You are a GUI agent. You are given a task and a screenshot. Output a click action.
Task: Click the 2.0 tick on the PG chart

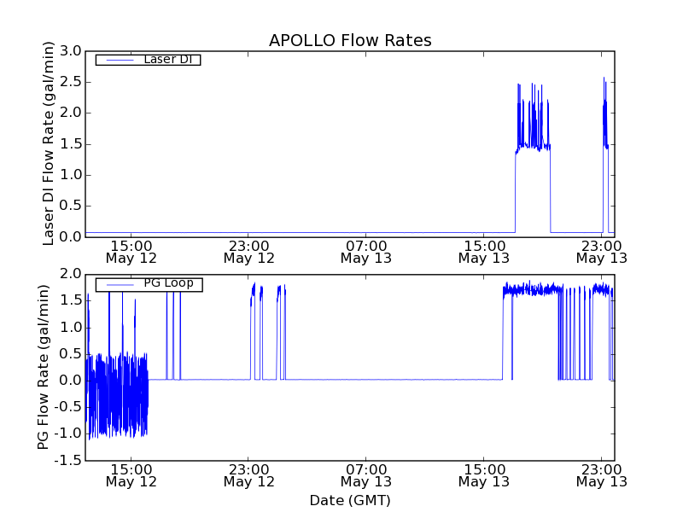(72, 274)
